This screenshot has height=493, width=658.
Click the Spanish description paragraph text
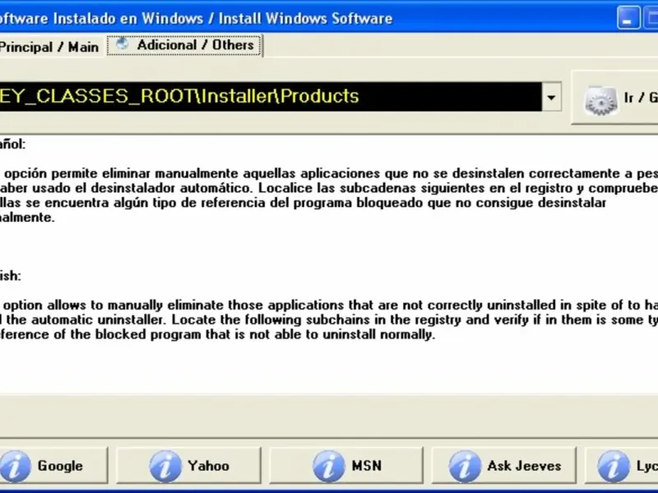click(329, 196)
